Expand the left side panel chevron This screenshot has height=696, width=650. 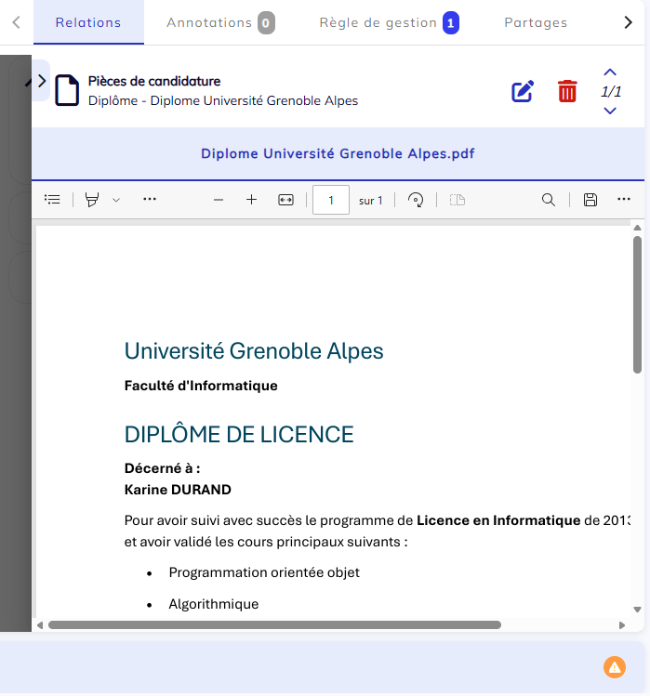click(x=41, y=81)
